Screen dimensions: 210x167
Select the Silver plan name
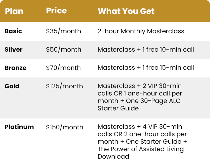click(x=13, y=49)
